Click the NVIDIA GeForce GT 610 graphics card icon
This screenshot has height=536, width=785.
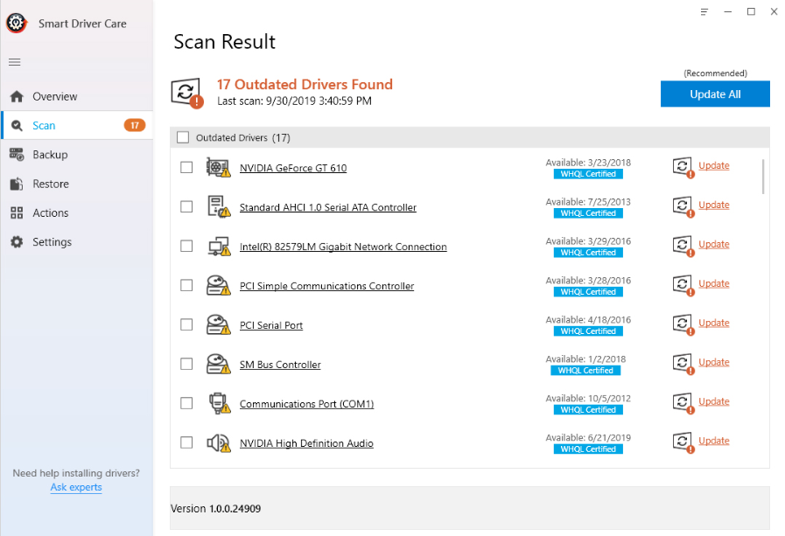tap(218, 168)
